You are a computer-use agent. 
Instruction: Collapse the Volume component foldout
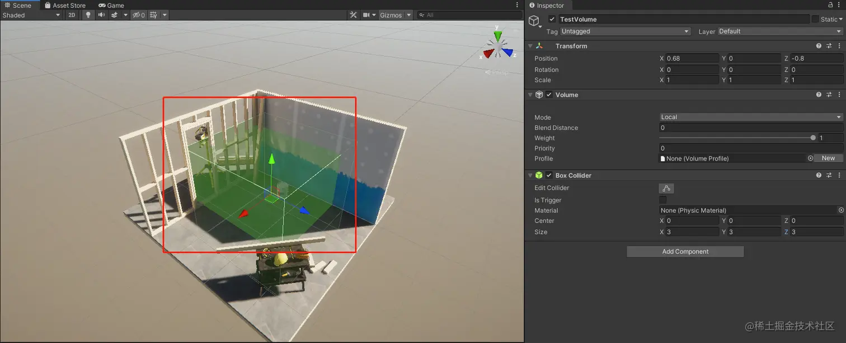tap(530, 95)
